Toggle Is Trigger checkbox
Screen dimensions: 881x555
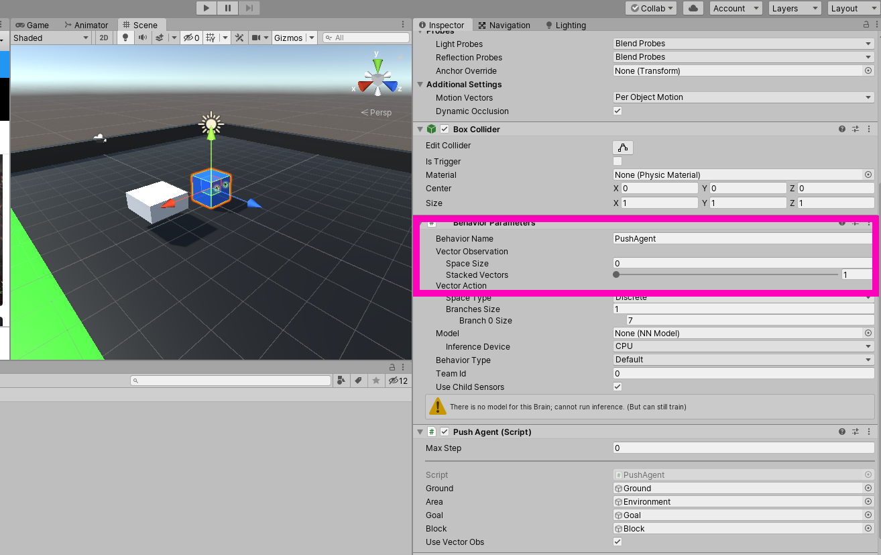tap(618, 161)
